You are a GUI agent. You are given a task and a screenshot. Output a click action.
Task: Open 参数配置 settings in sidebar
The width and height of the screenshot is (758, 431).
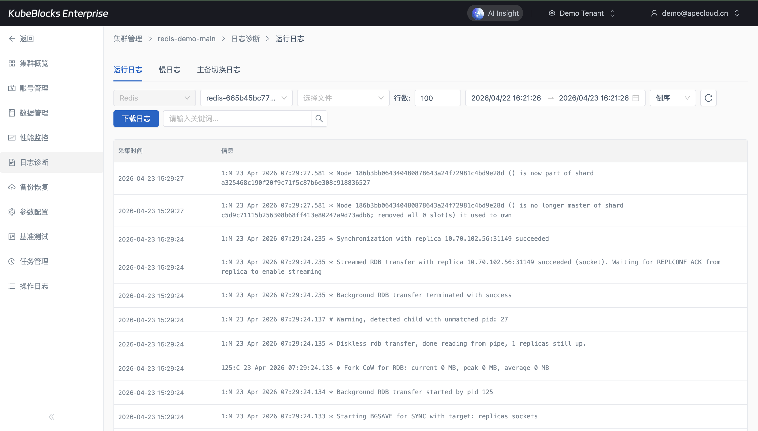pyautogui.click(x=34, y=212)
